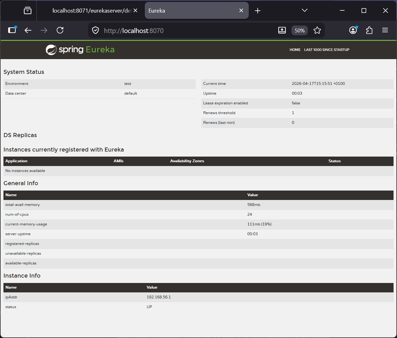Open the downloads/install icon in address bar
The width and height of the screenshot is (397, 338).
pos(282,30)
